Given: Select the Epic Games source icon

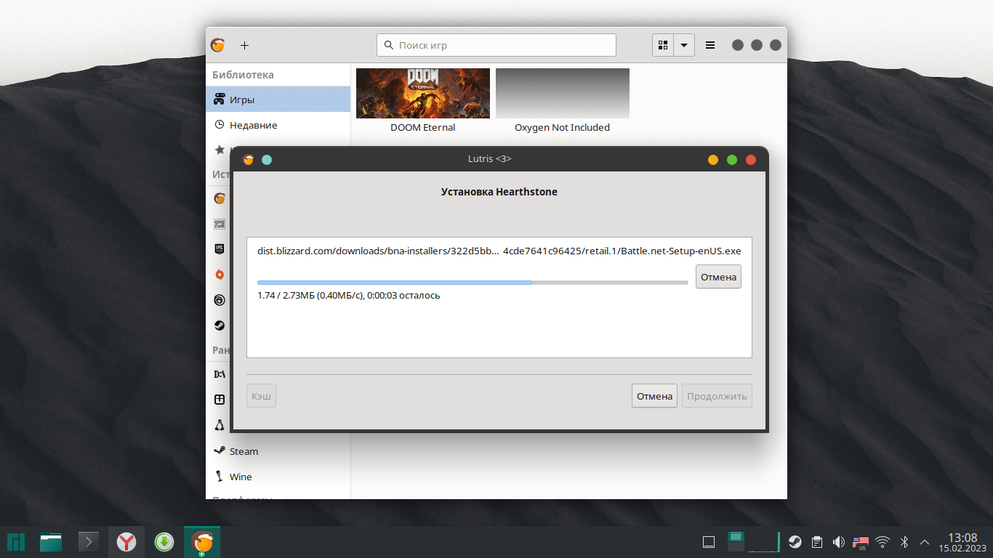Looking at the screenshot, I should tap(220, 248).
